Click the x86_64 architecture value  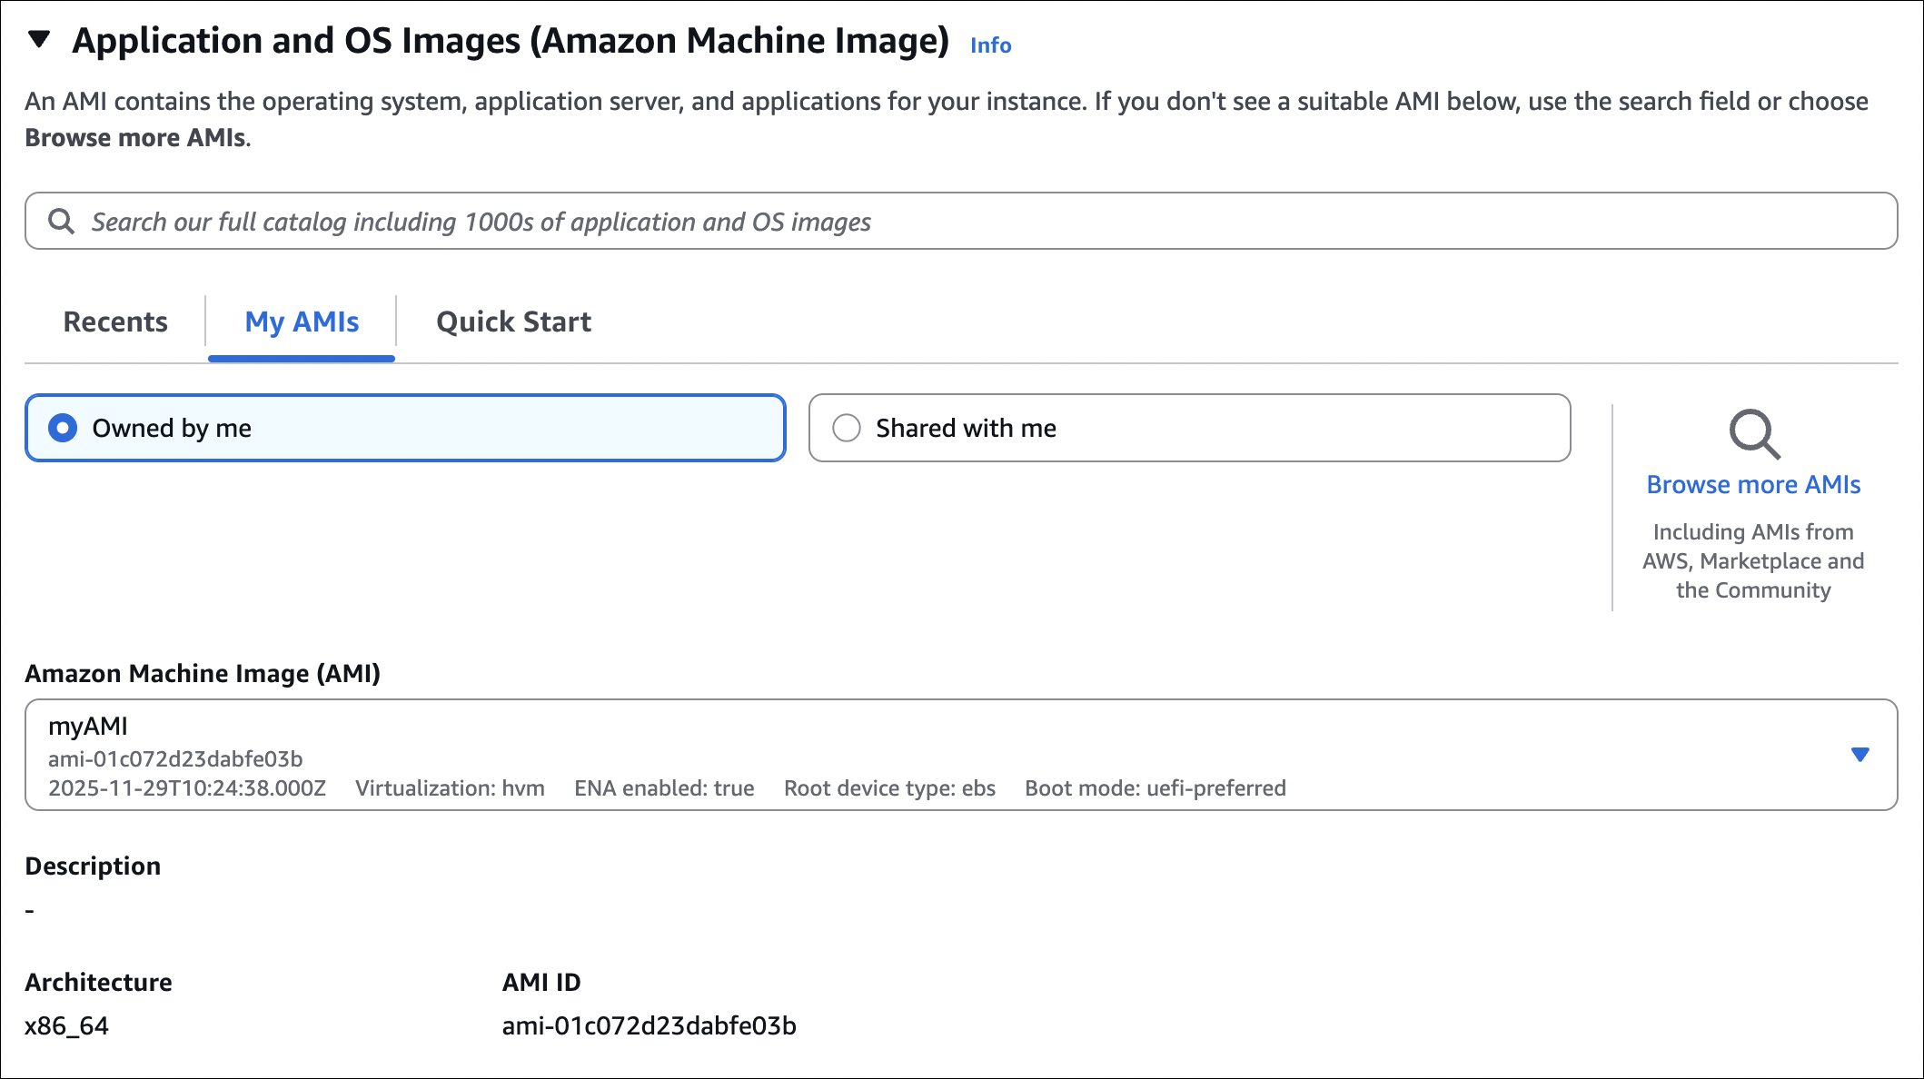click(x=66, y=1026)
